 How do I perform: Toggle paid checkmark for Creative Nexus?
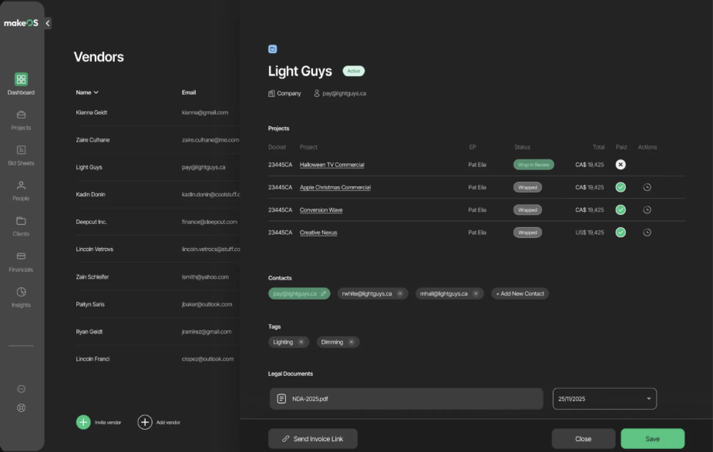(621, 233)
